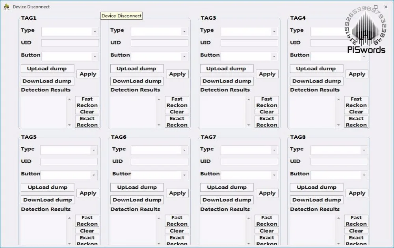Click the TAG8 UID input field
The height and width of the screenshot is (248, 394).
click(x=339, y=161)
